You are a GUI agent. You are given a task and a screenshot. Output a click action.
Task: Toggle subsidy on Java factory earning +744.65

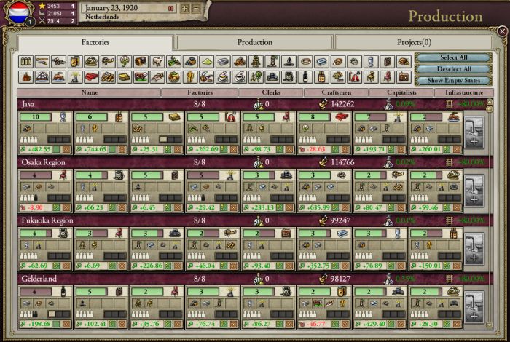pos(111,149)
